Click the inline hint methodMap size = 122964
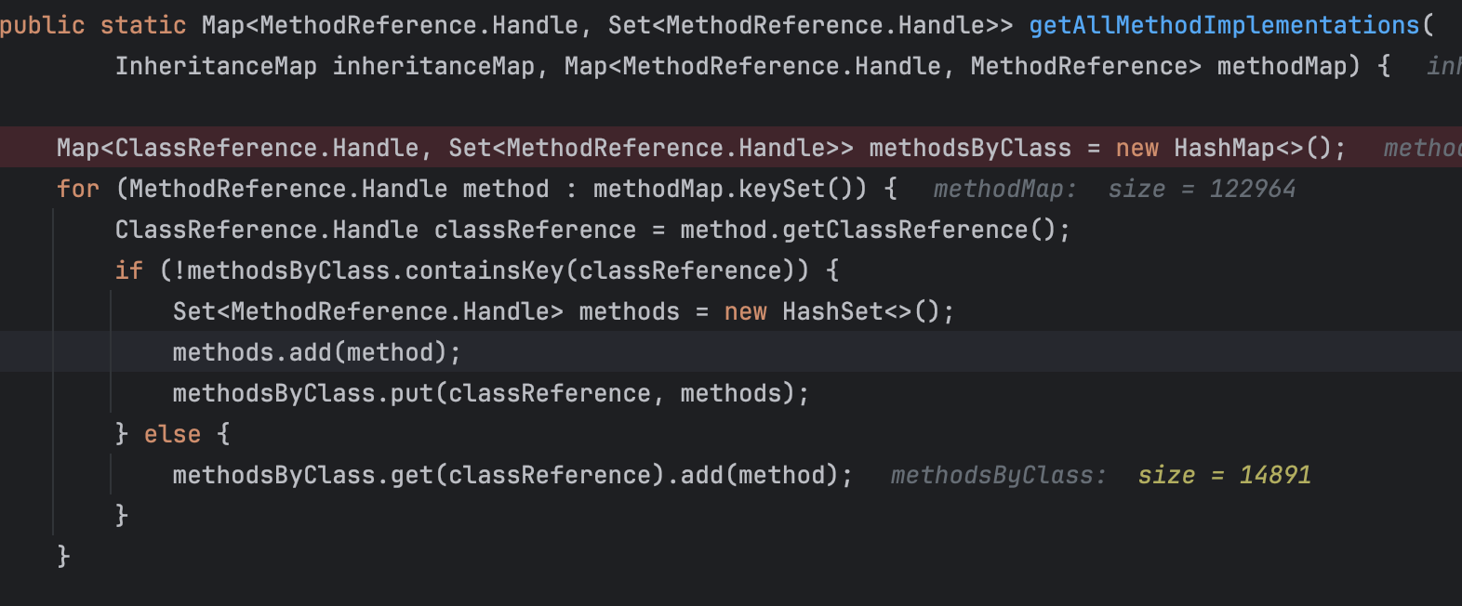Image resolution: width=1462 pixels, height=606 pixels. tap(1114, 190)
